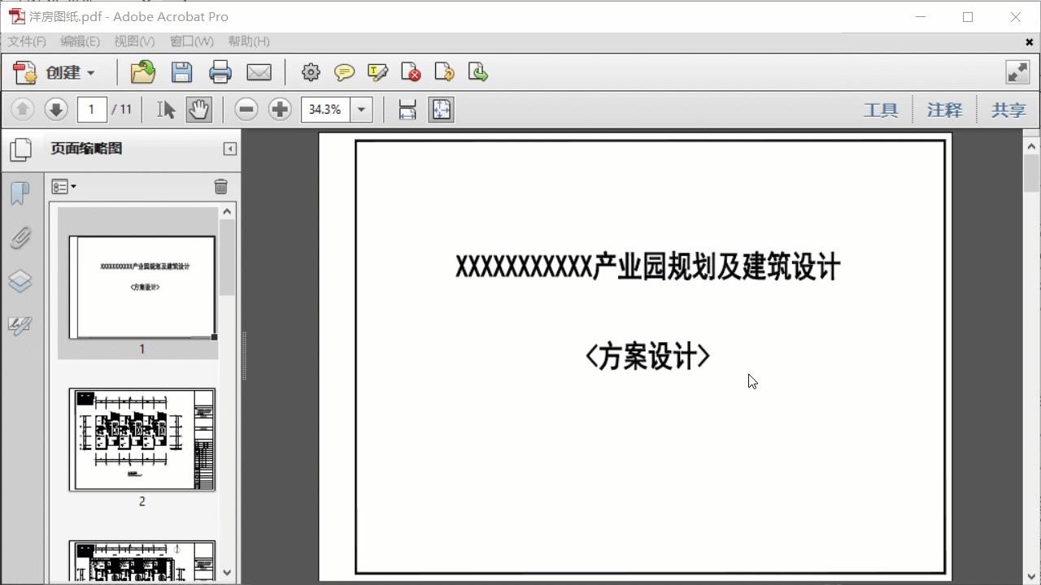1041x585 pixels.
Task: Open the Bookmarks panel
Action: pos(20,193)
